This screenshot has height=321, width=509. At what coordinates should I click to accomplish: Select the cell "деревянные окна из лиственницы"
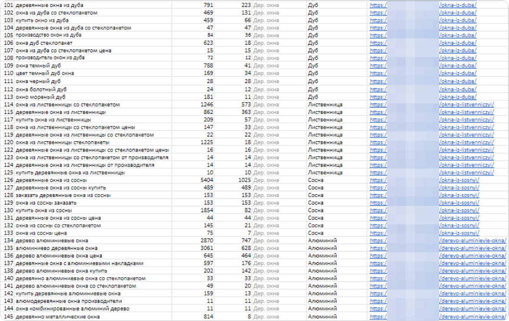[61, 112]
